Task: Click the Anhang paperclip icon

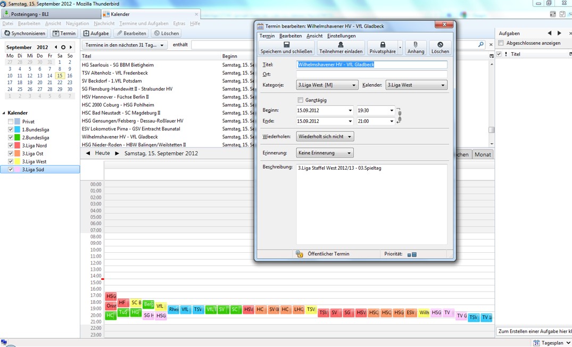Action: pos(416,45)
